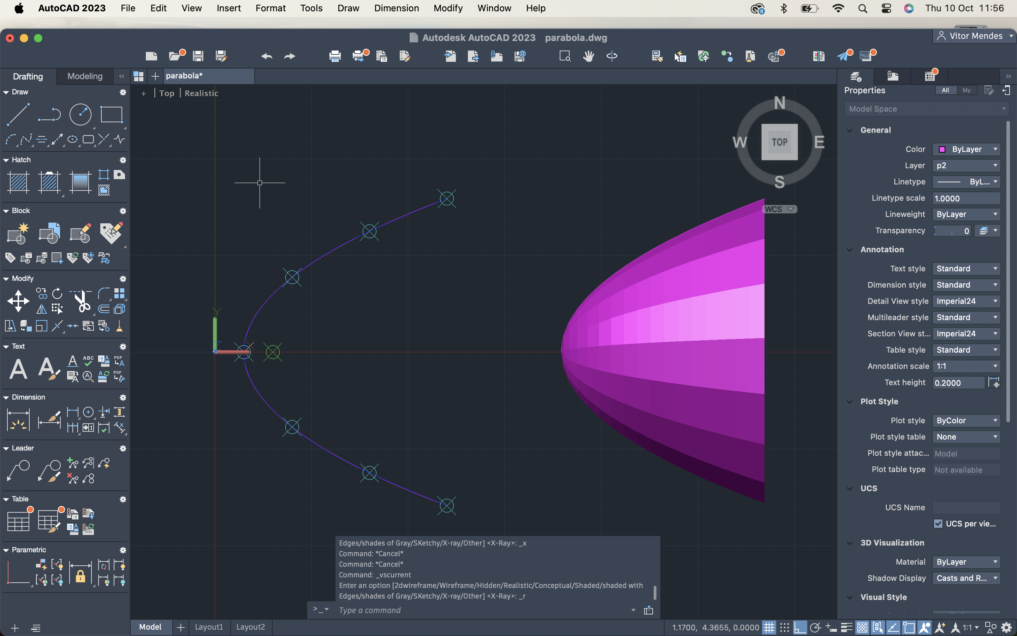
Task: Open the Layer dropdown showing p2
Action: [x=966, y=165]
